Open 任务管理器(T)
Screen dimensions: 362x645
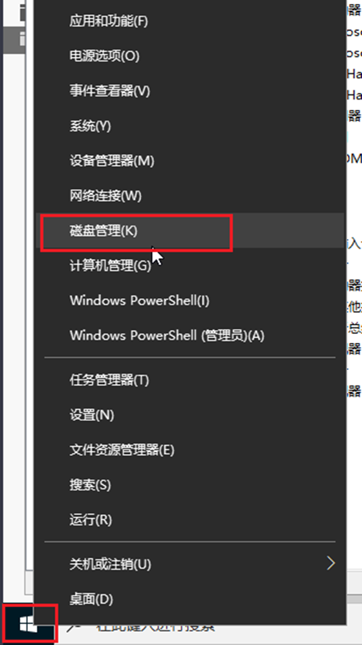pyautogui.click(x=190, y=380)
